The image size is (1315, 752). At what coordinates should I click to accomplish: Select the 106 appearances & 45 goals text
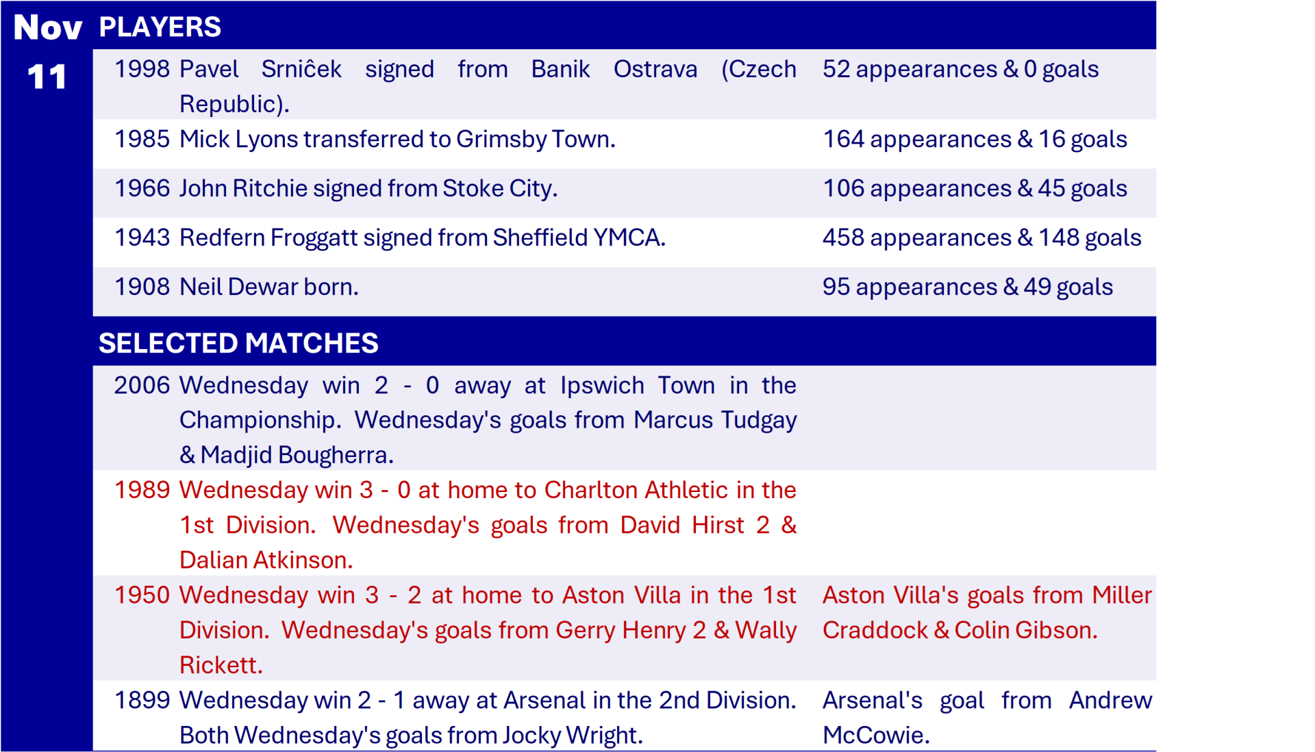click(974, 189)
